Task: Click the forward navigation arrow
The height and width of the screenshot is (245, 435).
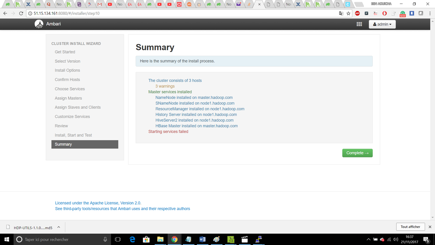Action: tap(13, 14)
